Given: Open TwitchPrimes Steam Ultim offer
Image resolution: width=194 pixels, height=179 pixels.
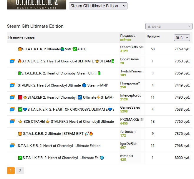Looking at the screenshot, I should [59, 73].
